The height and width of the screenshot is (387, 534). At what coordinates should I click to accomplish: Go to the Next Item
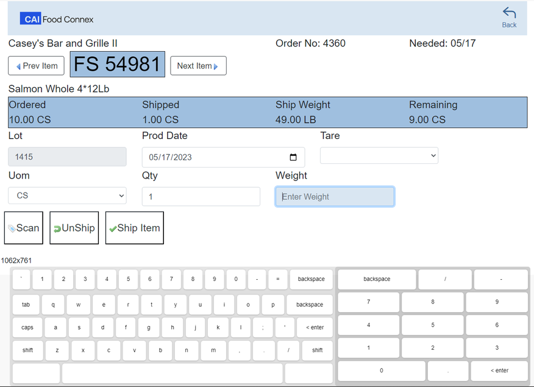pyautogui.click(x=198, y=66)
